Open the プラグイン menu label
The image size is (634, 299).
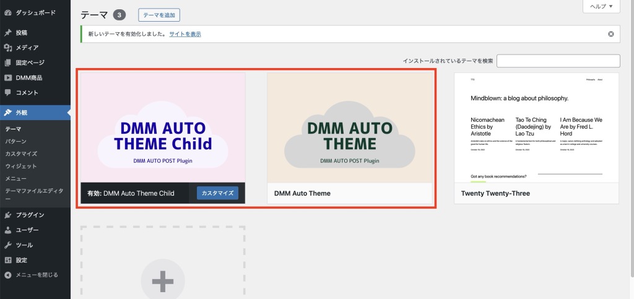(x=30, y=215)
